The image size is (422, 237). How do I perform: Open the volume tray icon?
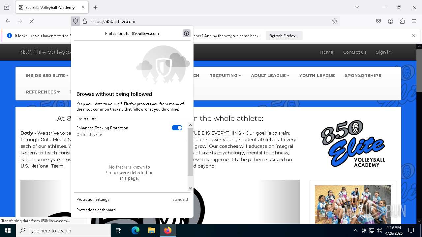click(x=379, y=230)
